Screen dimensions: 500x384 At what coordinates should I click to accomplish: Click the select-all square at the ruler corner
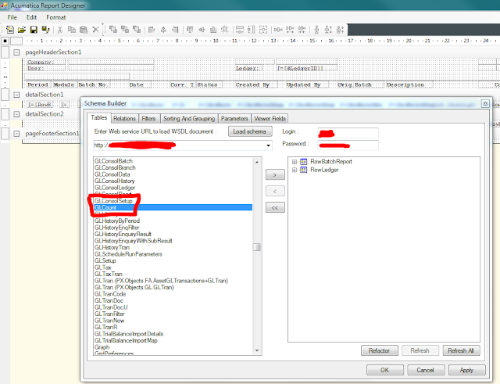click(5, 41)
